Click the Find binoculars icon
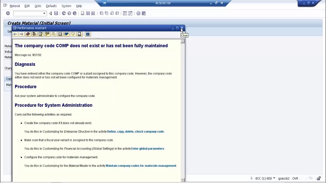This screenshot has width=326, height=183. [x=88, y=13]
